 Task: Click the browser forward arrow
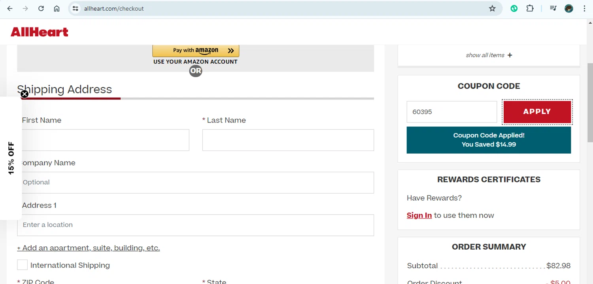click(x=25, y=8)
